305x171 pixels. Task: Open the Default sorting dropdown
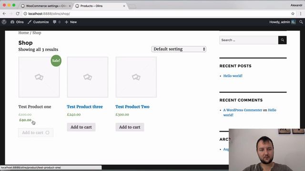point(179,49)
